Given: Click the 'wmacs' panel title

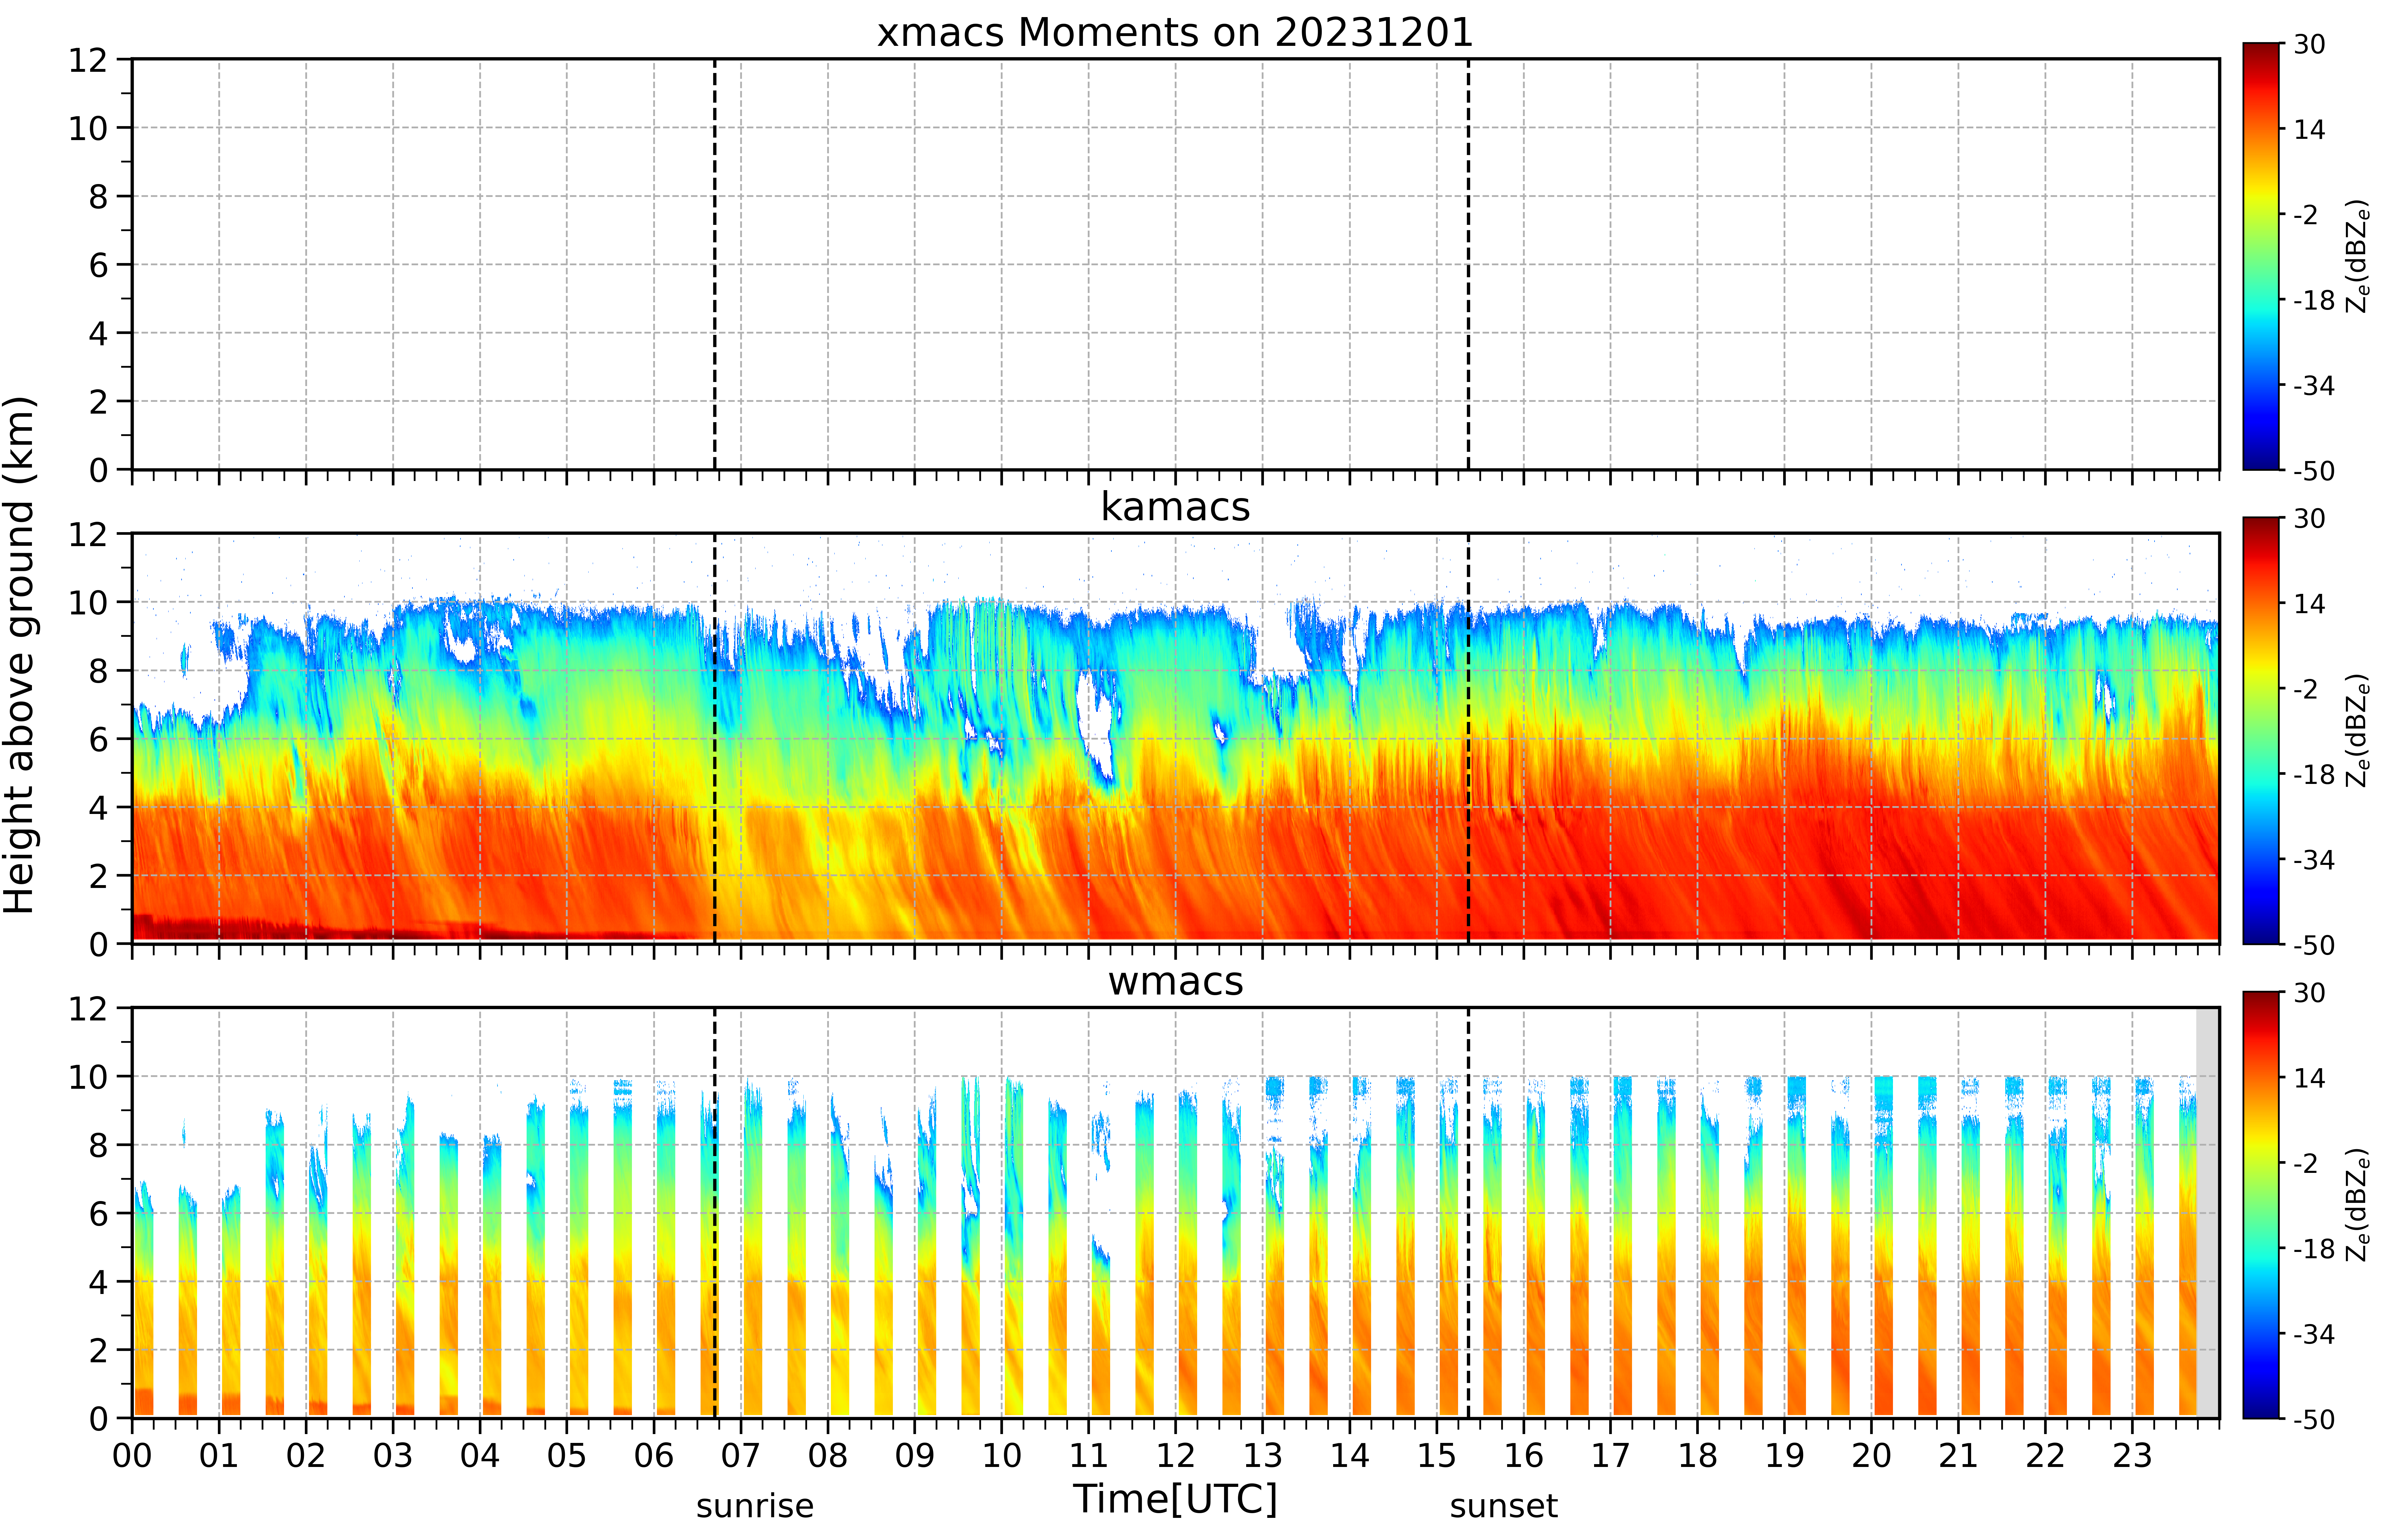Looking at the screenshot, I should [1175, 982].
